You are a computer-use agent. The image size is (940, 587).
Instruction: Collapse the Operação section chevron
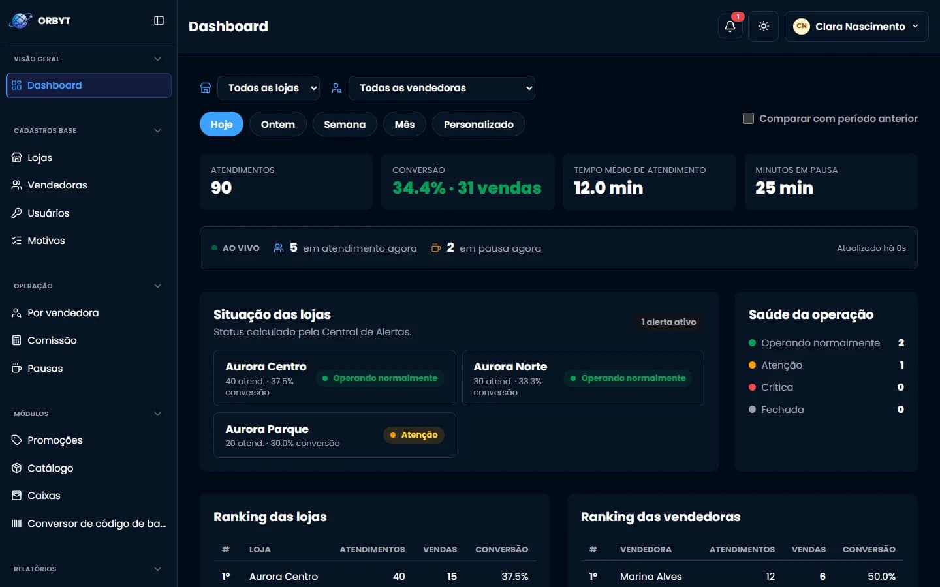157,286
